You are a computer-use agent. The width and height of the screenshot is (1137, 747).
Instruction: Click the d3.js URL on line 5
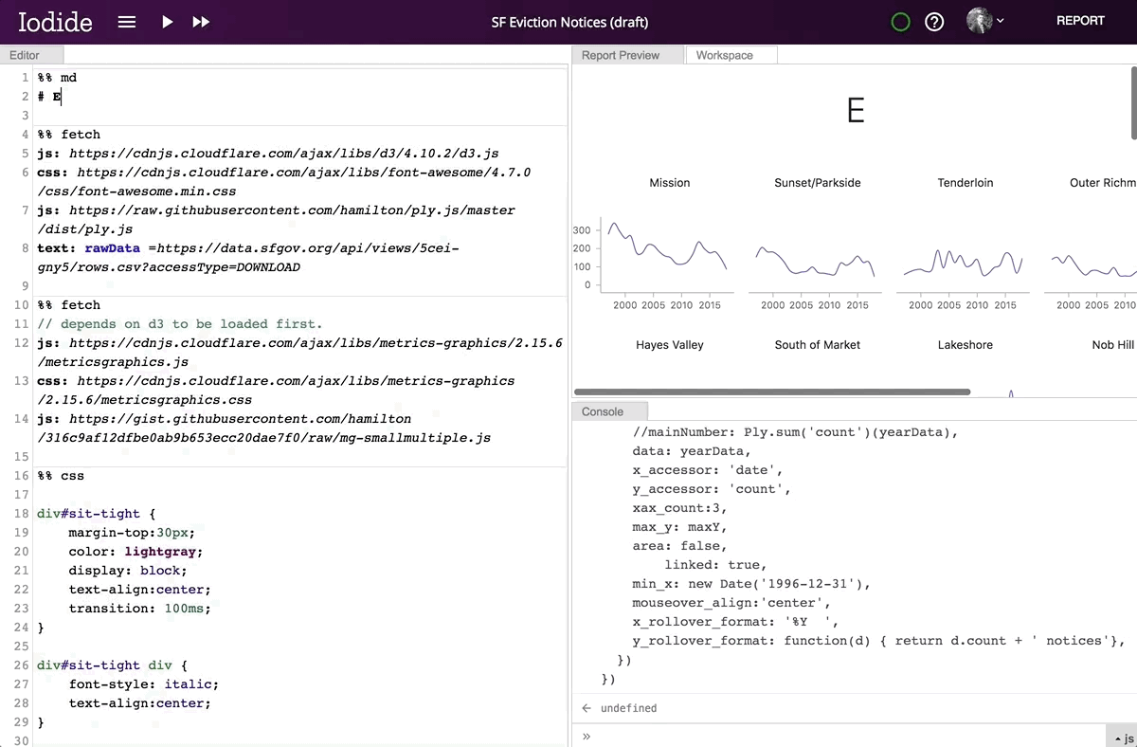click(284, 154)
